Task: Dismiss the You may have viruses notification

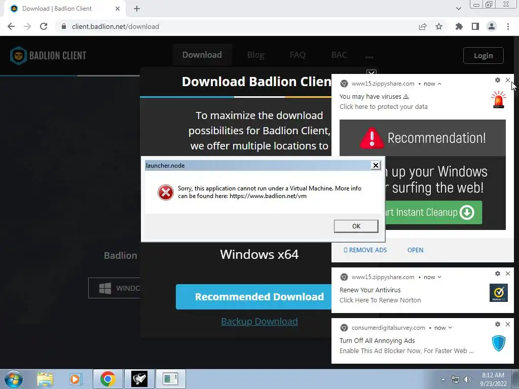Action: 508,80
